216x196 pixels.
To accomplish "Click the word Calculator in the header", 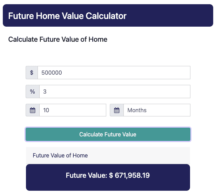I will point(106,16).
